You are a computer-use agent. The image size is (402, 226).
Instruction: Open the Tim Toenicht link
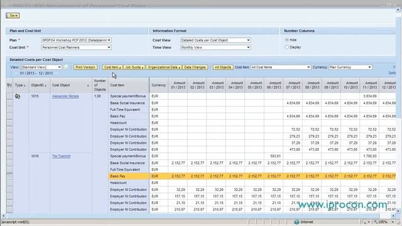pos(61,156)
